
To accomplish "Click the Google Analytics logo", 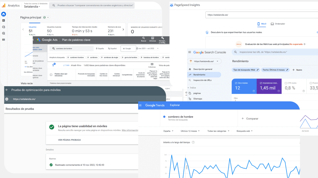I will 4,6.
